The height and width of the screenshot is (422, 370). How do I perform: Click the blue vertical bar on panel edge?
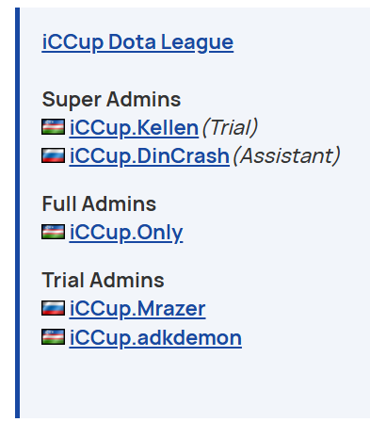(x=17, y=213)
